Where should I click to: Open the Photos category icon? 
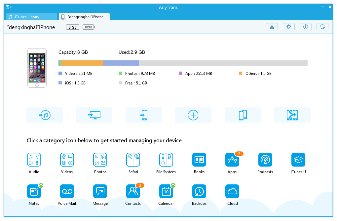(100, 160)
